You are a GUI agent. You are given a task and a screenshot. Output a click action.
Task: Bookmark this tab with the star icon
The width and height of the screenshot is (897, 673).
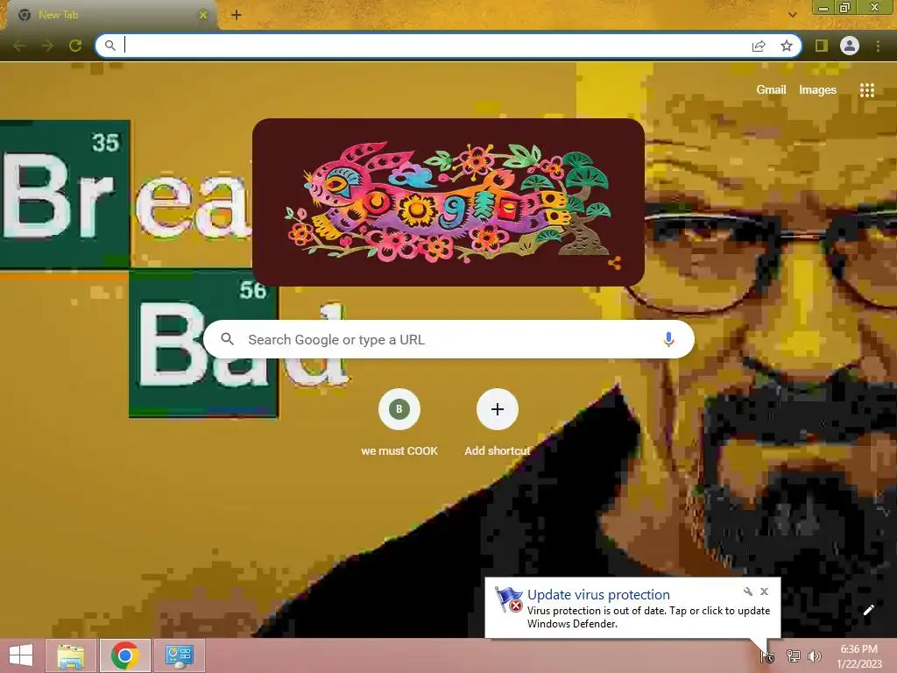pyautogui.click(x=787, y=46)
